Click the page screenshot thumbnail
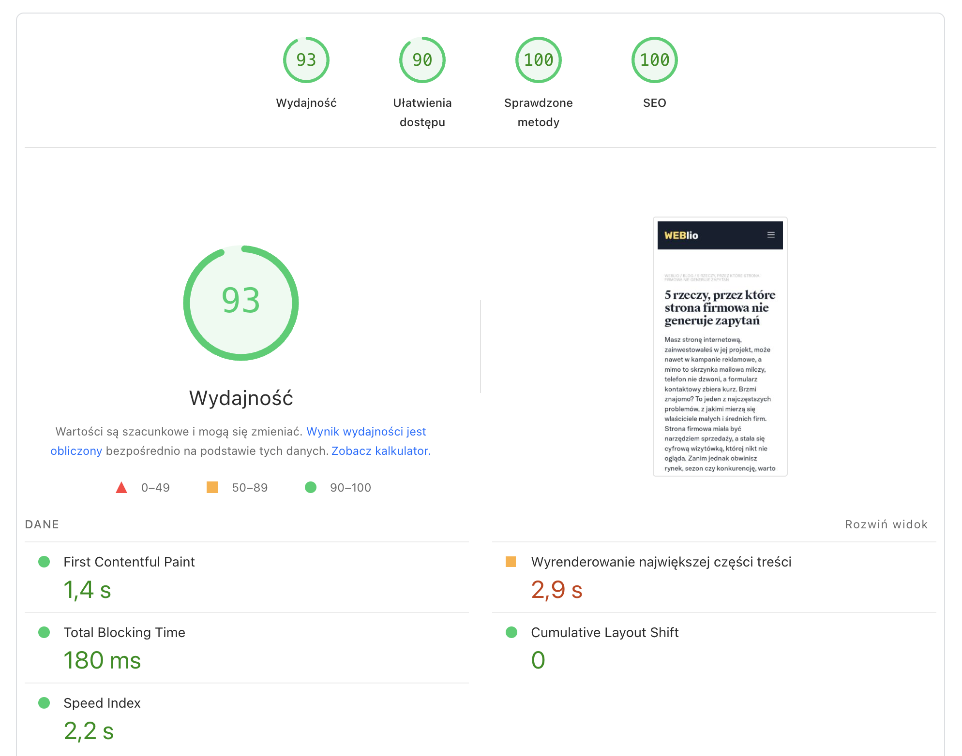 tap(720, 347)
